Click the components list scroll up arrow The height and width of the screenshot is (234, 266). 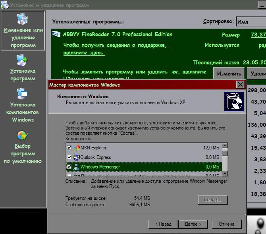tap(225, 145)
